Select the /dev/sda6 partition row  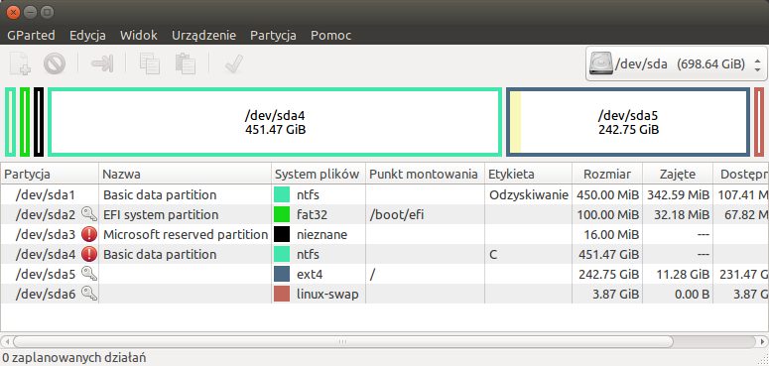[x=385, y=294]
